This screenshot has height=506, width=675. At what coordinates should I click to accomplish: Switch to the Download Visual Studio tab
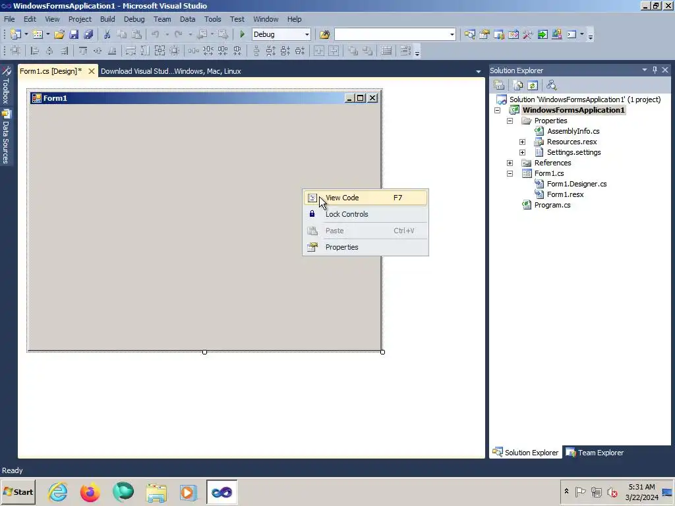point(171,71)
